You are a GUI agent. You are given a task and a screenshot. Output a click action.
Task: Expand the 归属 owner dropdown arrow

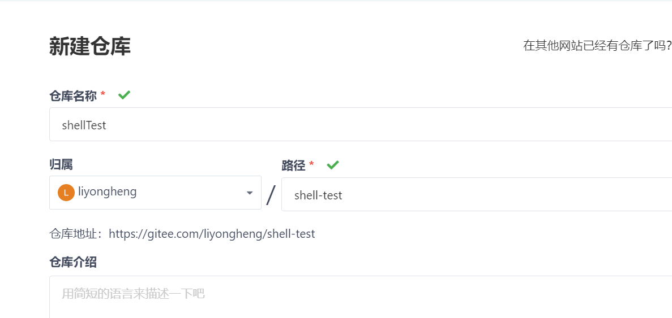coord(250,193)
